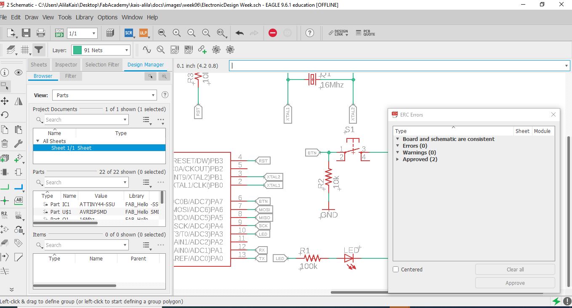Click the ULP user language program icon
The width and height of the screenshot is (572, 308).
[143, 33]
